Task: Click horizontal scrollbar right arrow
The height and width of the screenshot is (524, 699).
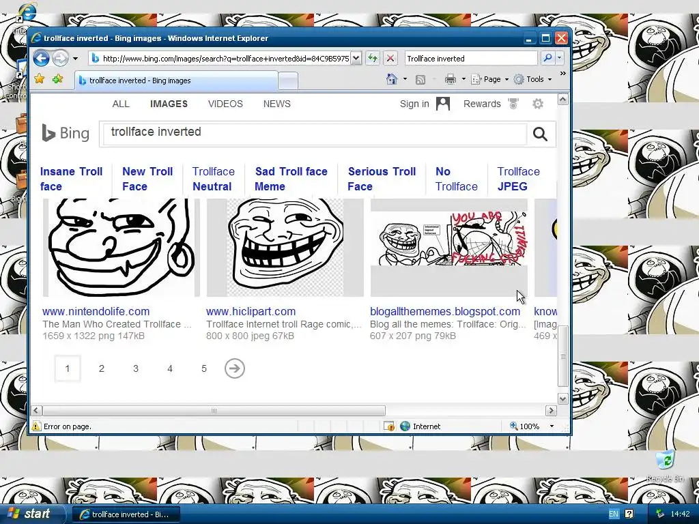Action: pos(551,410)
